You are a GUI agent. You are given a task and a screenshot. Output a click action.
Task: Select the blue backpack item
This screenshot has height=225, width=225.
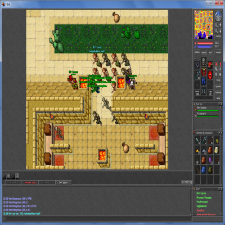pos(204,170)
